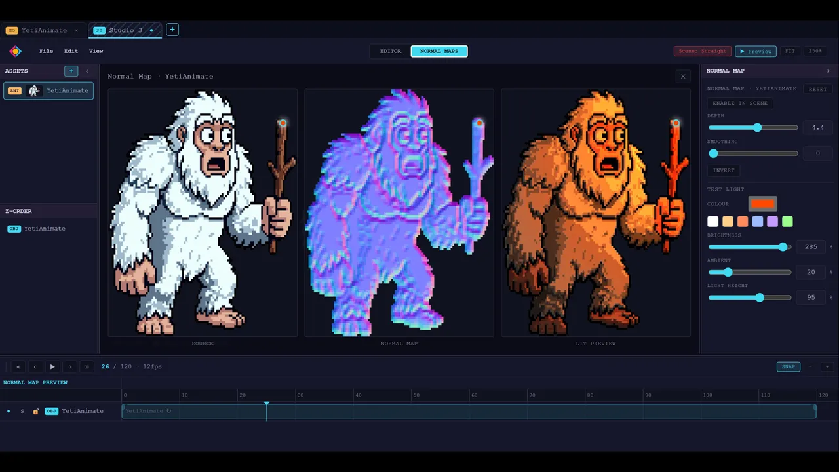Click the Smoothing value field

click(818, 153)
